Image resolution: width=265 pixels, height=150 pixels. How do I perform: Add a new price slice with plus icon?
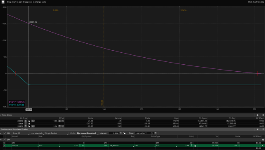(x=258, y=115)
